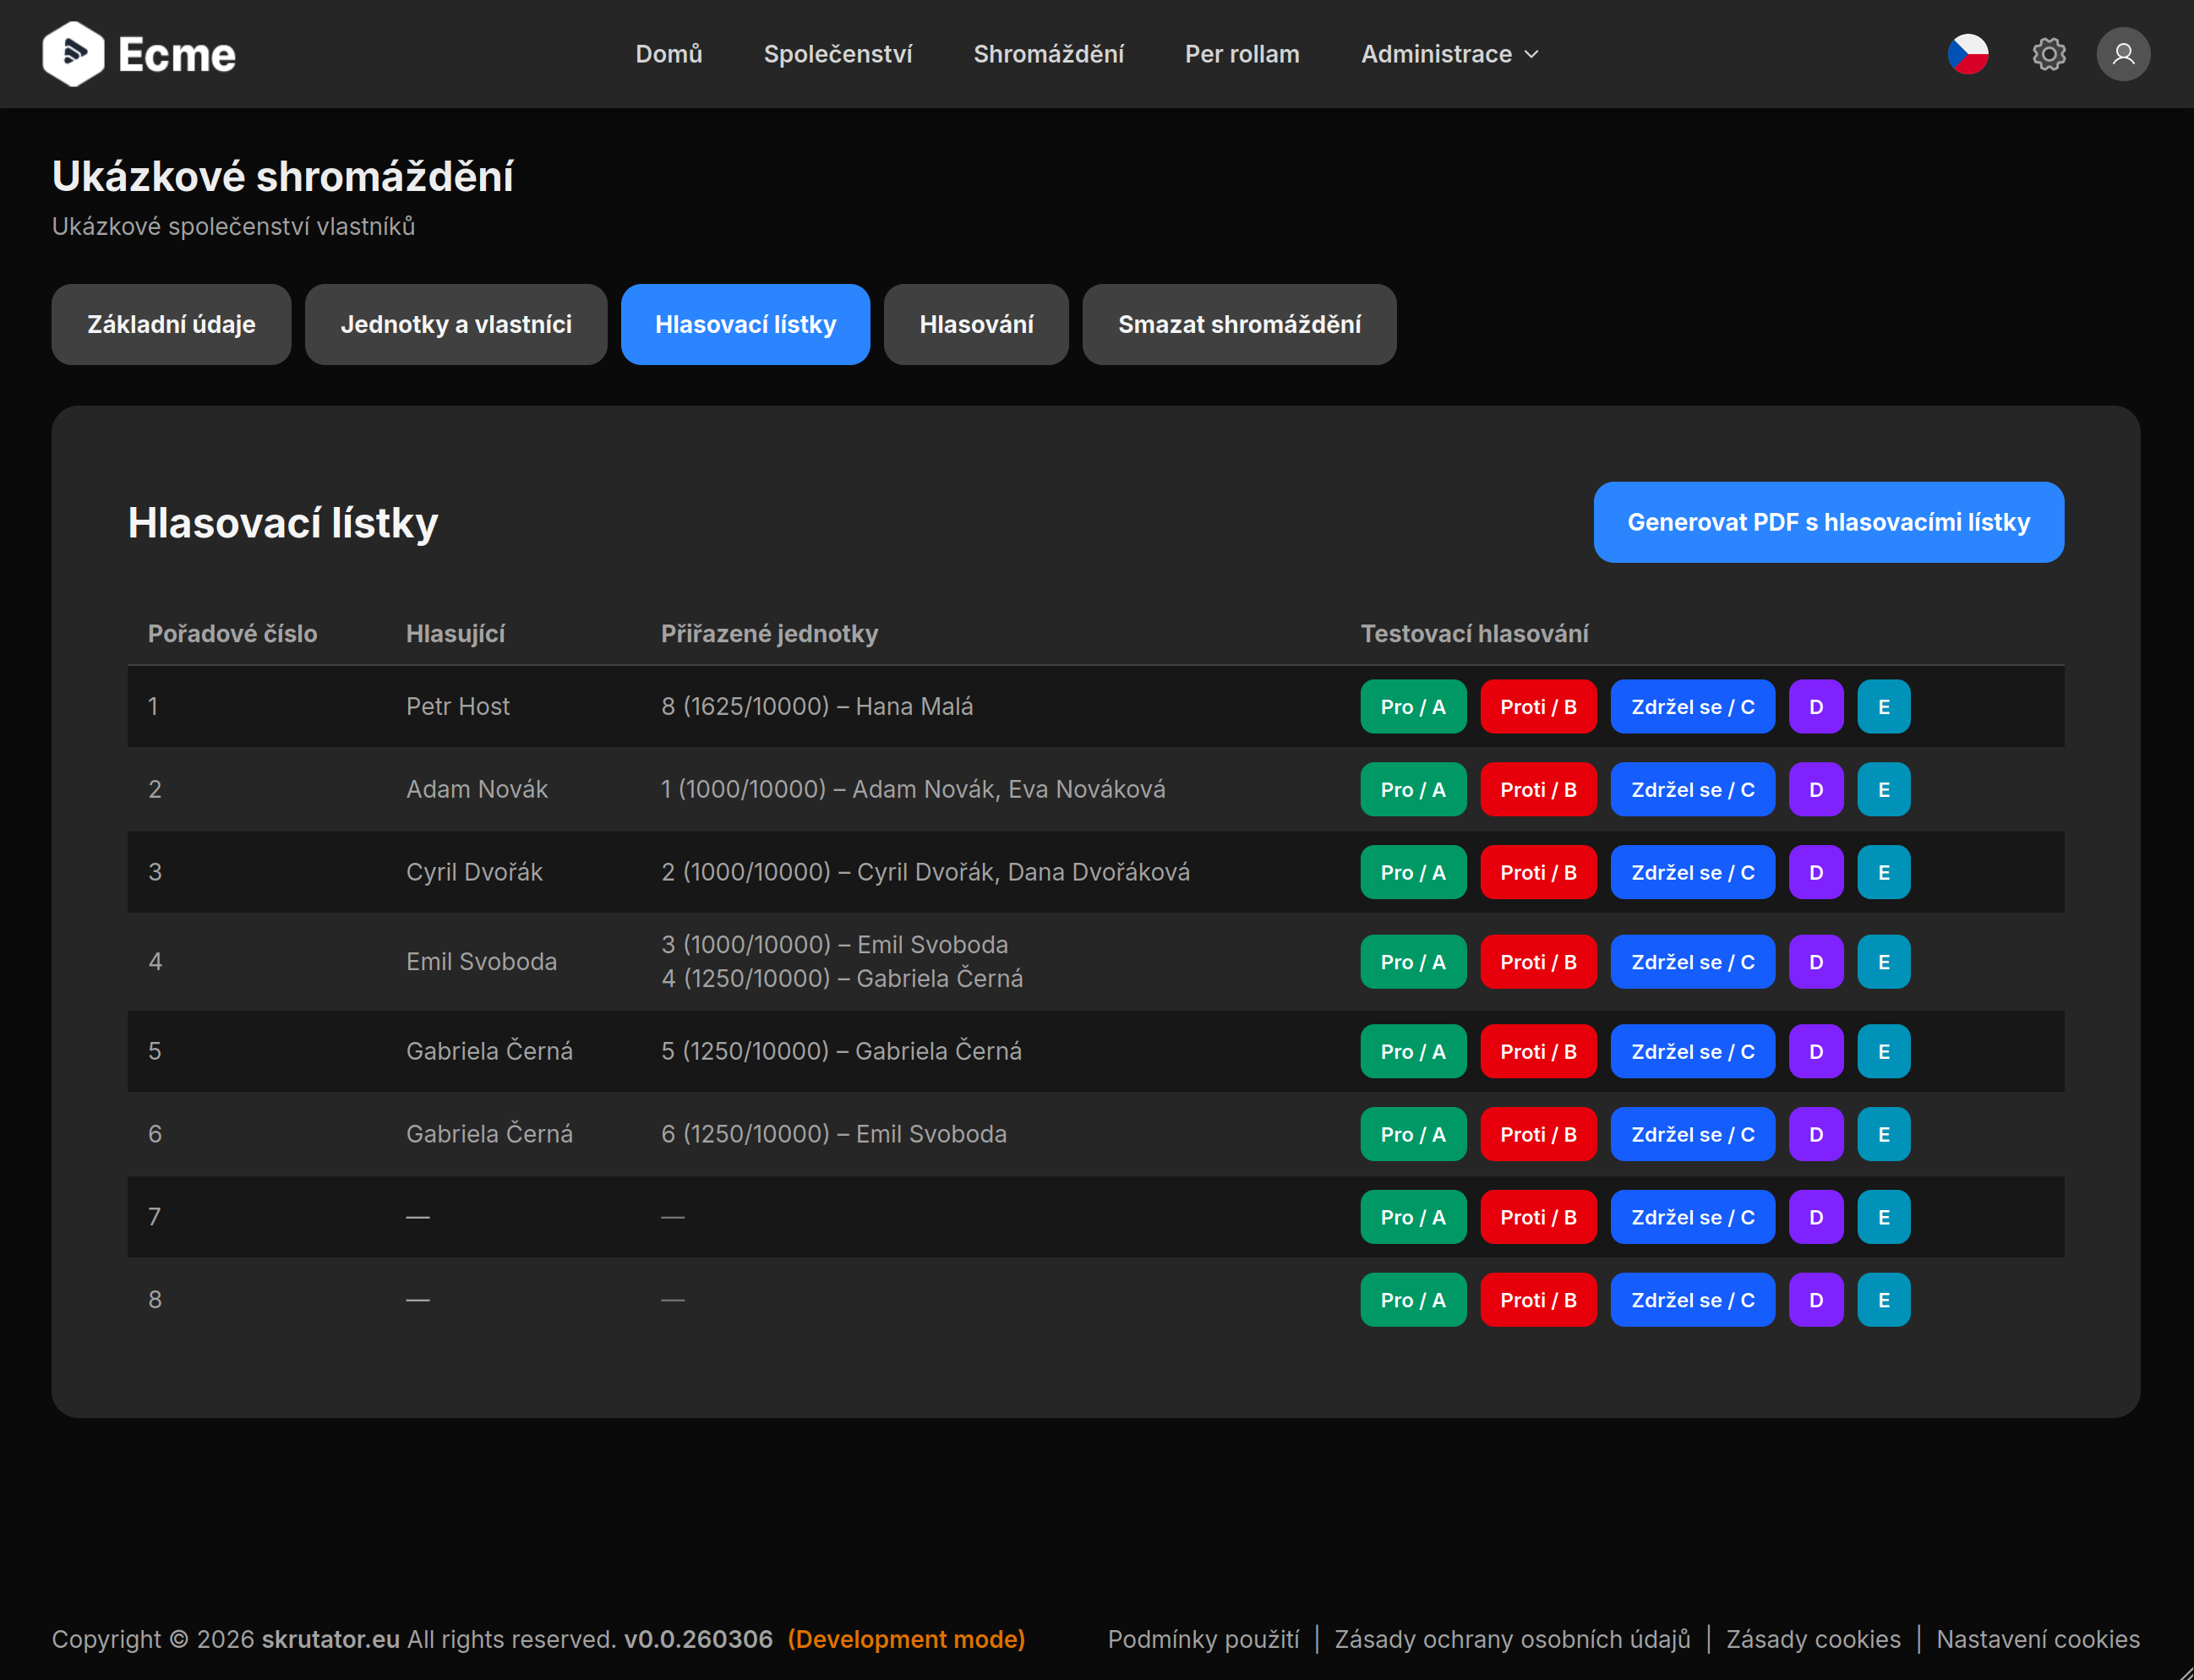Image resolution: width=2194 pixels, height=1680 pixels.
Task: Select option E in ballot row 7
Action: tap(1884, 1218)
